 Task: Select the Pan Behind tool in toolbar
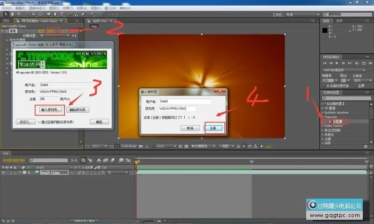[41, 14]
